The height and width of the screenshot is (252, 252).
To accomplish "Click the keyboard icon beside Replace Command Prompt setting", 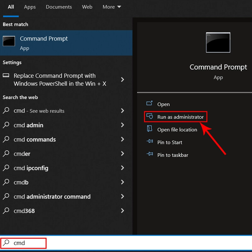I will 6,75.
